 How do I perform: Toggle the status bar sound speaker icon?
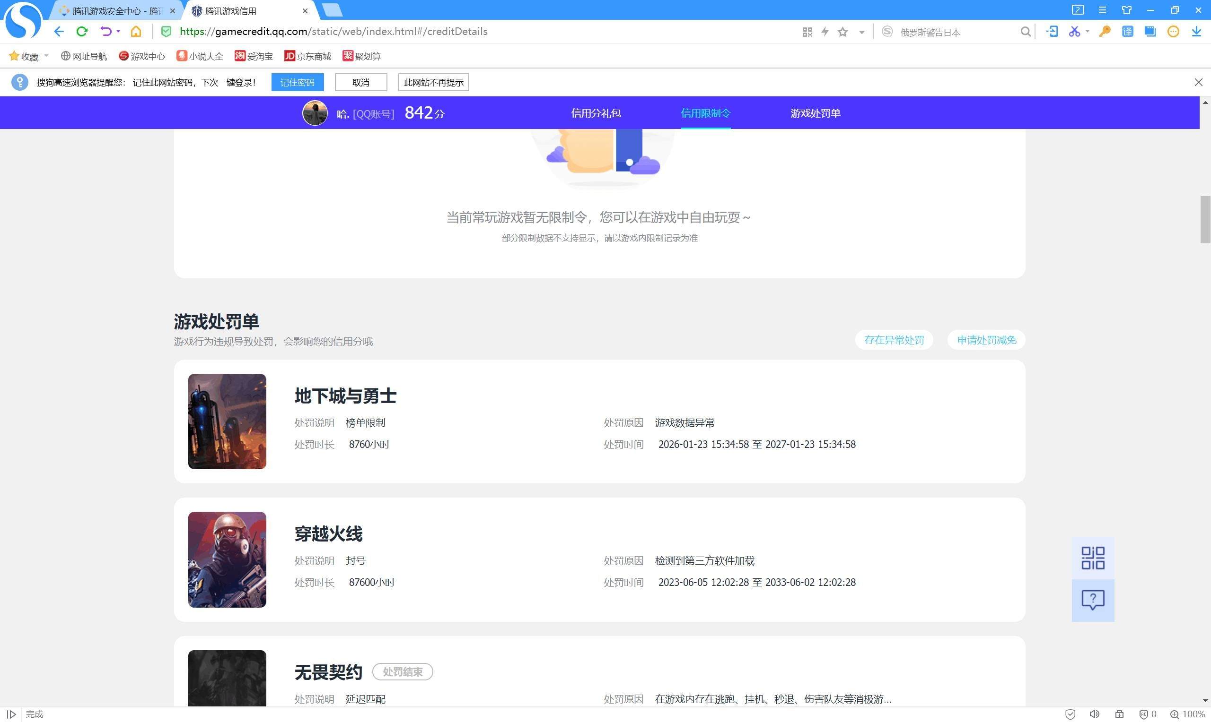pos(1094,714)
